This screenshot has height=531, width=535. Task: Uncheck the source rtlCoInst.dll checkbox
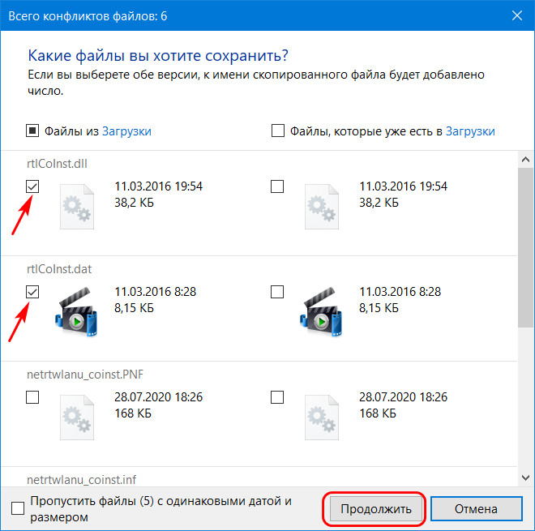(32, 186)
